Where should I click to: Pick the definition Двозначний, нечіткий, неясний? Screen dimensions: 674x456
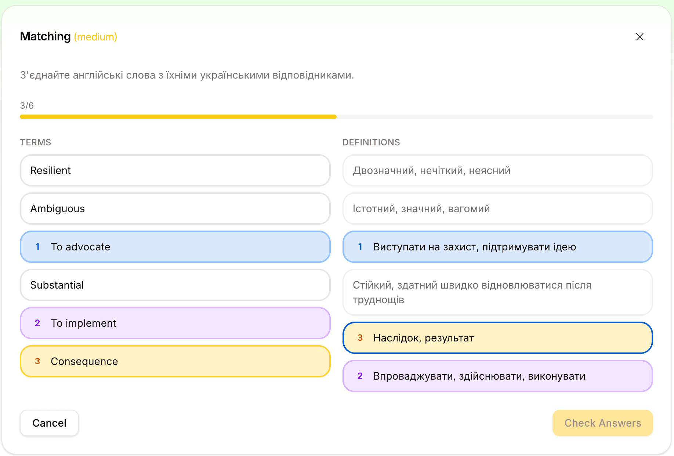coord(497,170)
